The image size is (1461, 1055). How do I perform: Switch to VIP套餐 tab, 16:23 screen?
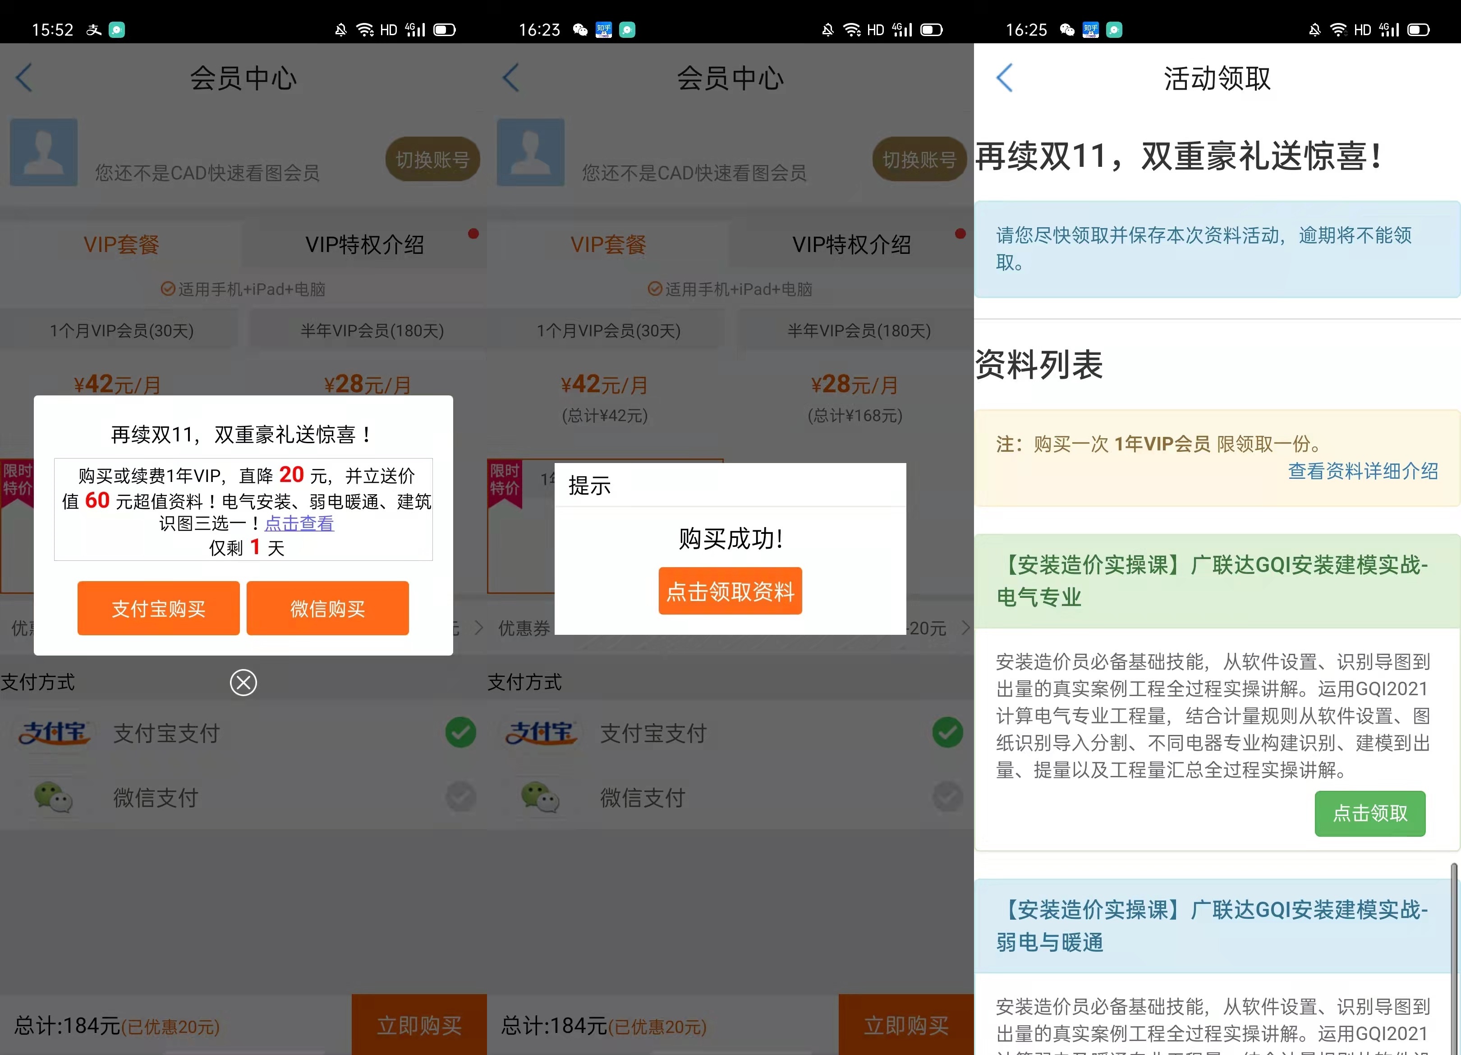click(x=608, y=245)
